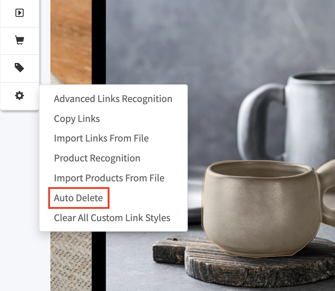Choose Advanced Links Recognition
Screen dimensions: 335x291
click(x=113, y=99)
